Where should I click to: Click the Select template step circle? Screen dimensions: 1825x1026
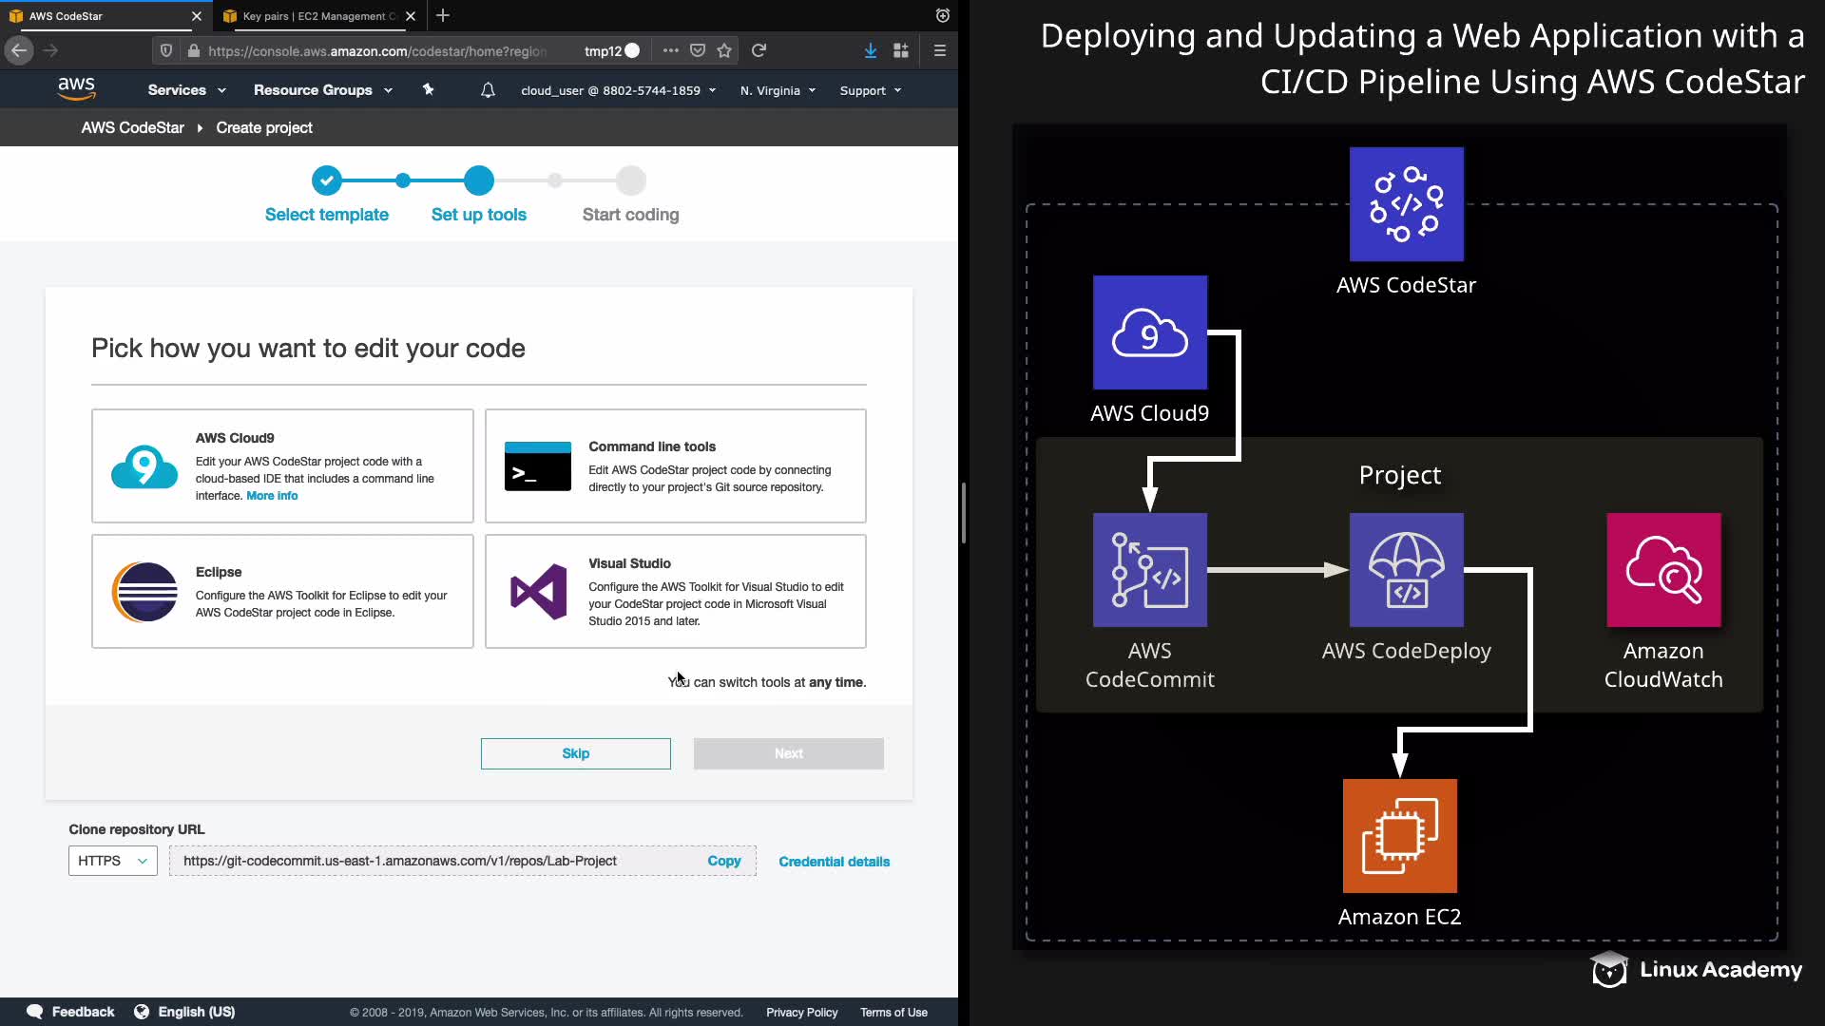point(326,180)
